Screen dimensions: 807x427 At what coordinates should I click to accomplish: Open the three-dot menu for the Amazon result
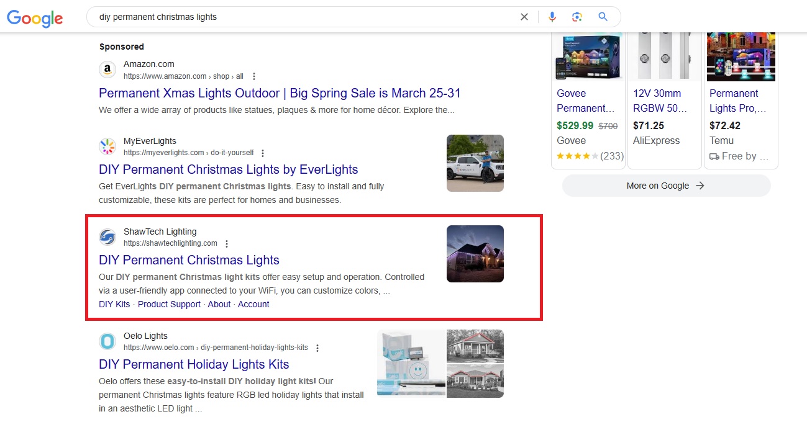click(253, 76)
